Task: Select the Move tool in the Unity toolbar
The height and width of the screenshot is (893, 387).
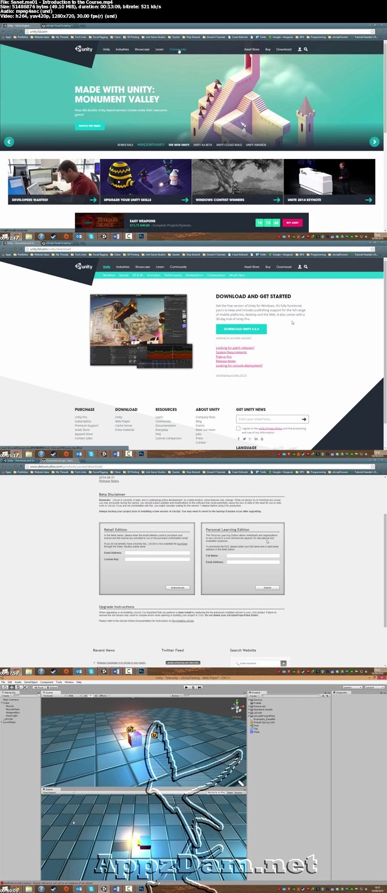Action: click(x=12, y=688)
